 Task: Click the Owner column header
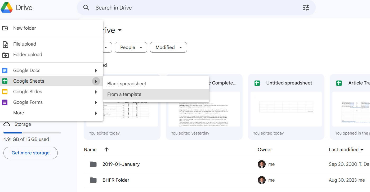(x=265, y=150)
